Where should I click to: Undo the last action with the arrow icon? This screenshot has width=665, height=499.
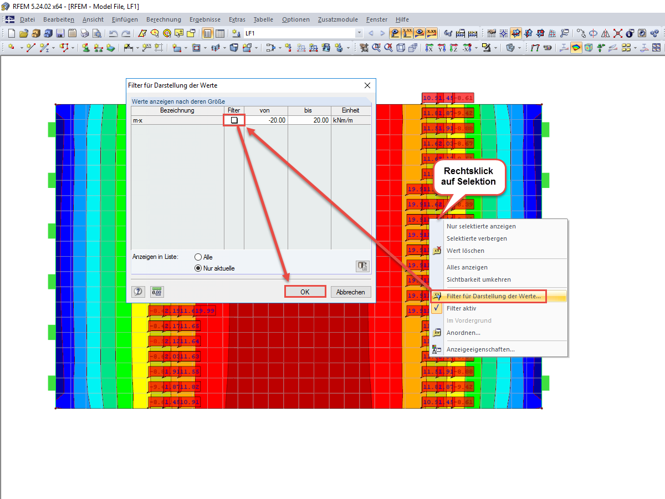click(x=114, y=33)
